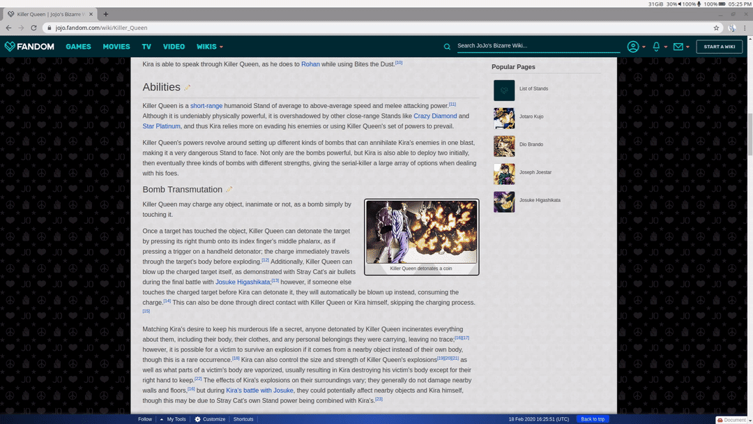Select the Killer Queen browser tab
This screenshot has width=753, height=424.
(x=50, y=14)
